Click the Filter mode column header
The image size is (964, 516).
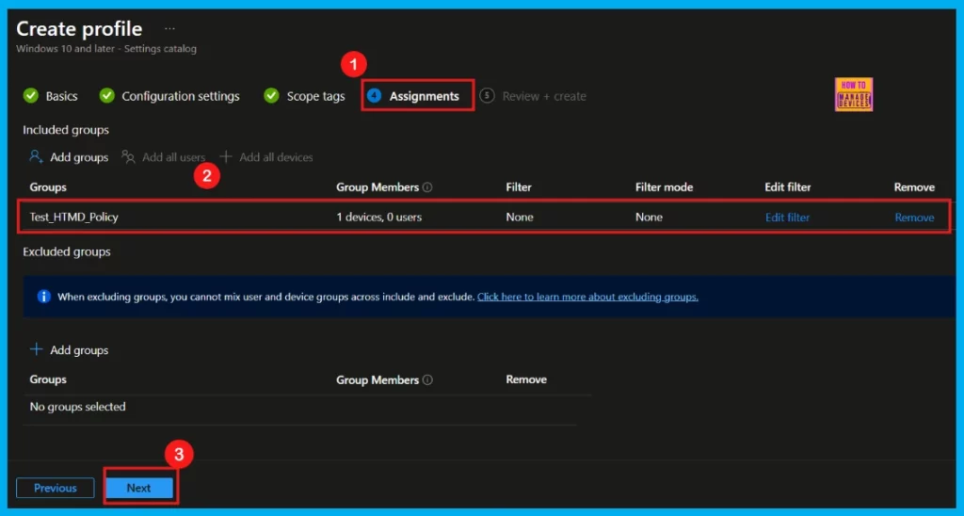(x=664, y=187)
